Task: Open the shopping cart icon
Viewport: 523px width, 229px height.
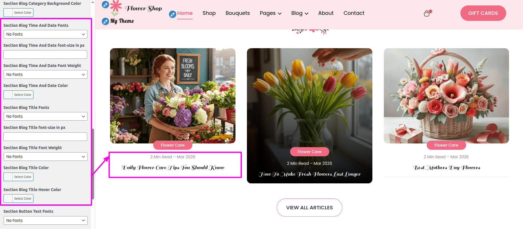Action: (427, 13)
